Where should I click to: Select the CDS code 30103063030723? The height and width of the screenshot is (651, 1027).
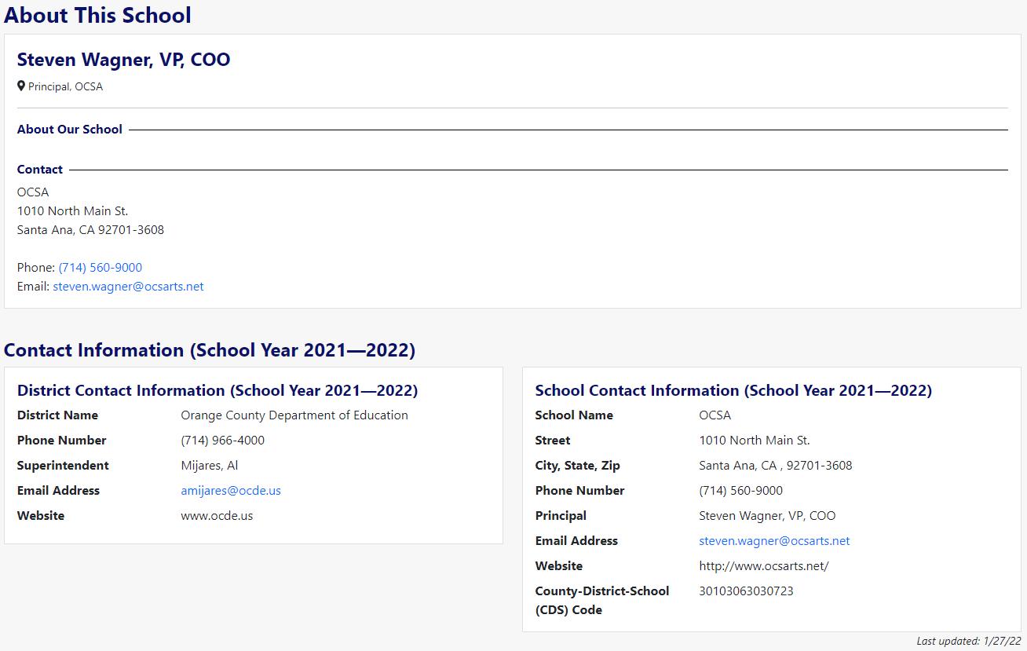746,591
